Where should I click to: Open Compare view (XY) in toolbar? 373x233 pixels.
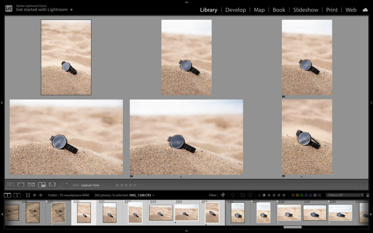[31, 185]
